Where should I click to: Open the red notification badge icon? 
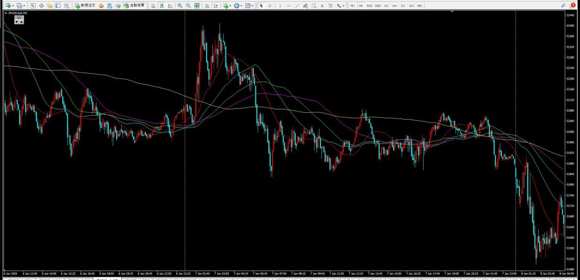573,5
